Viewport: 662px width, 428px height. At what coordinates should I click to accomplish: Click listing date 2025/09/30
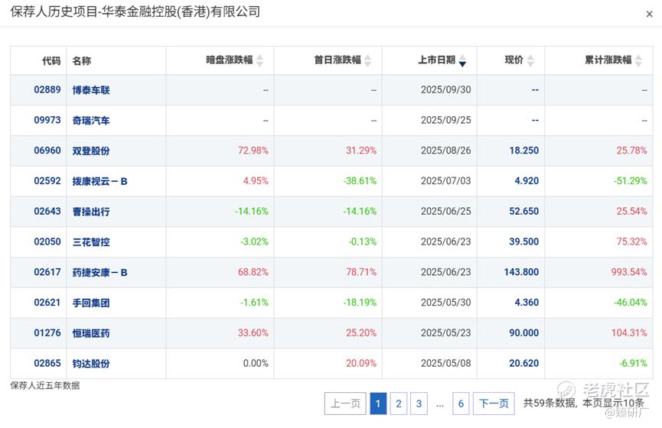(446, 90)
